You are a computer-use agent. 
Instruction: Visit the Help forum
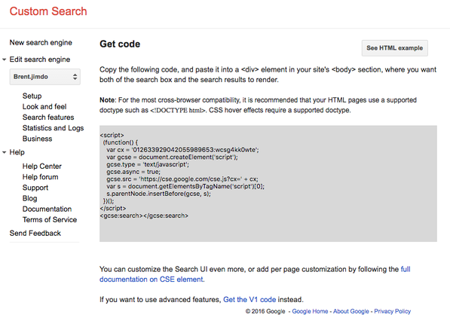pyautogui.click(x=40, y=177)
